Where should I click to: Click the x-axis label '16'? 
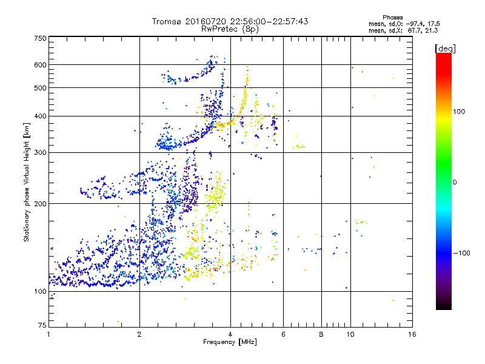tap(412, 334)
